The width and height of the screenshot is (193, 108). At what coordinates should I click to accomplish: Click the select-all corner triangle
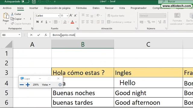(9, 44)
